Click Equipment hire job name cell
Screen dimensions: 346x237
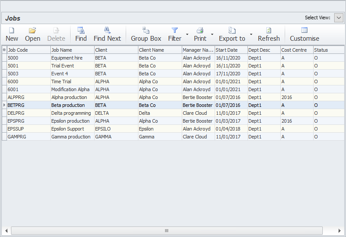[x=72, y=58]
